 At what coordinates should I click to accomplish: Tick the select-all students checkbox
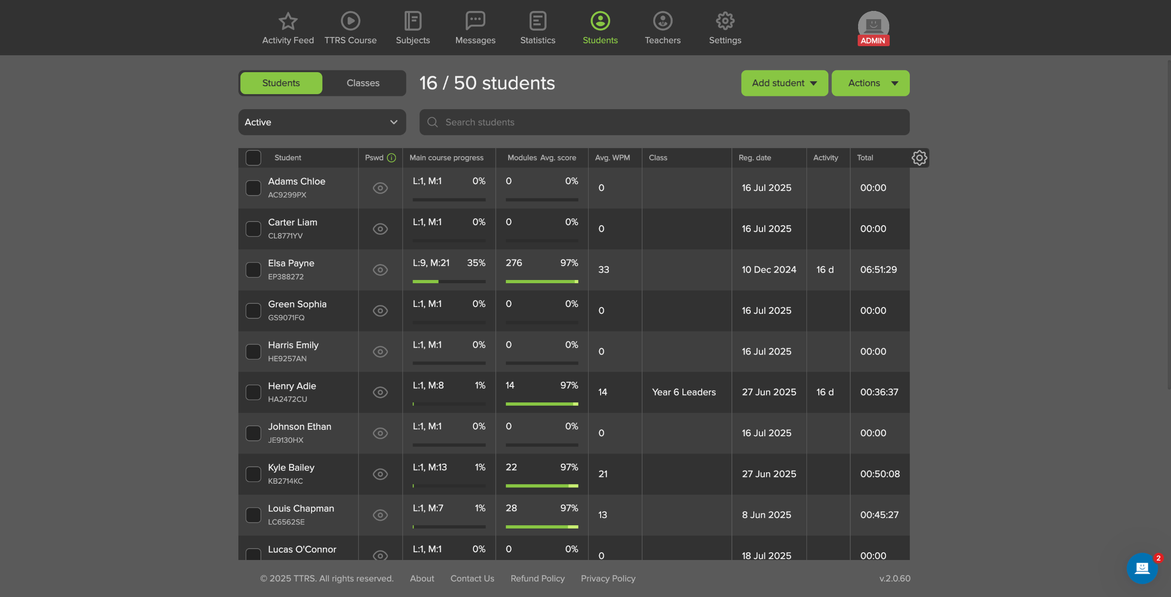(253, 158)
